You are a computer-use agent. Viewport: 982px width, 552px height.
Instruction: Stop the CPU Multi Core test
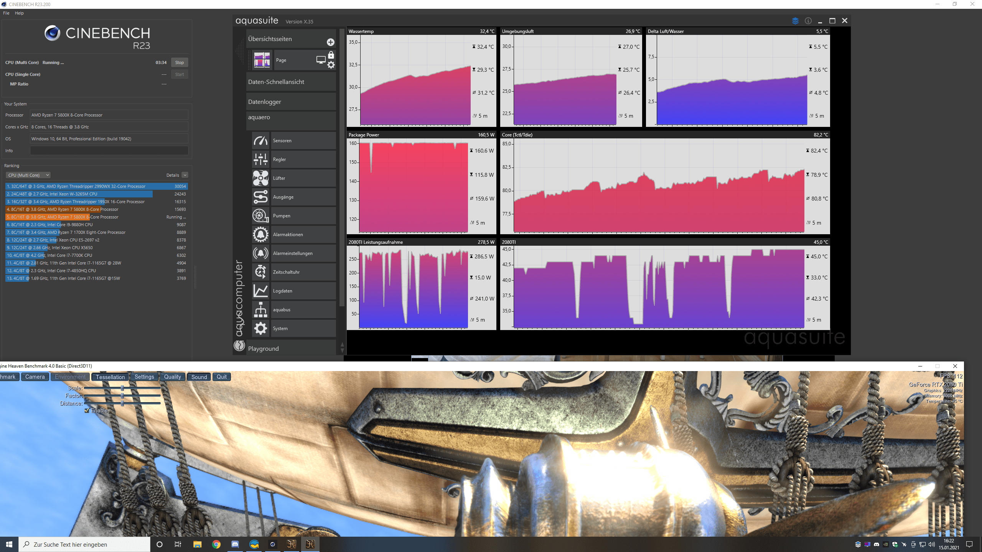[179, 62]
